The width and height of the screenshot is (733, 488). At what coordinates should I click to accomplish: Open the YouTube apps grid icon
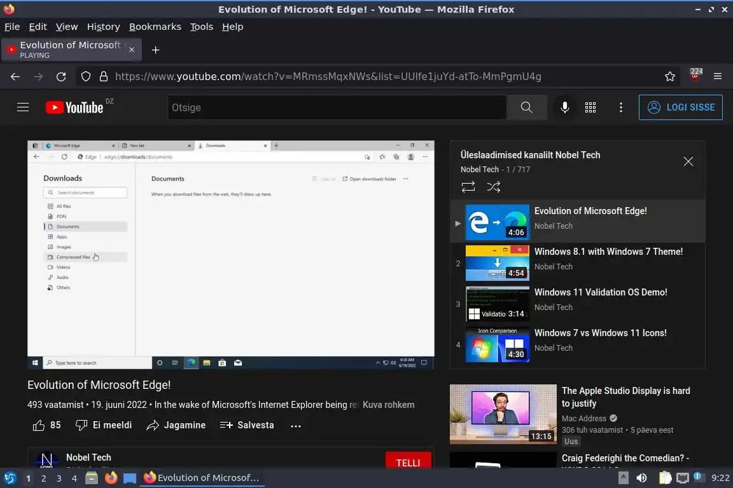pos(590,107)
